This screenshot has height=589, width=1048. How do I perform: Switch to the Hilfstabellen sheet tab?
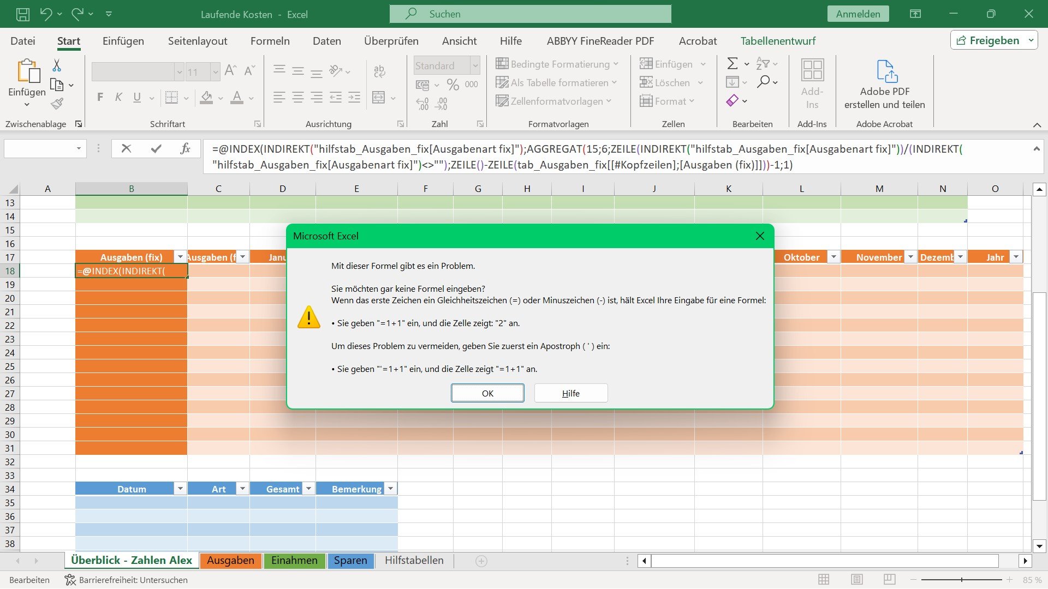pyautogui.click(x=414, y=561)
